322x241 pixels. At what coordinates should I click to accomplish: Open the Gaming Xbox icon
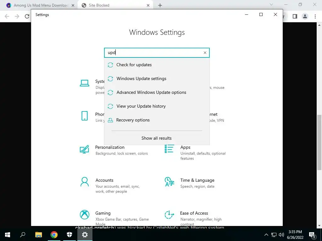[x=85, y=215]
